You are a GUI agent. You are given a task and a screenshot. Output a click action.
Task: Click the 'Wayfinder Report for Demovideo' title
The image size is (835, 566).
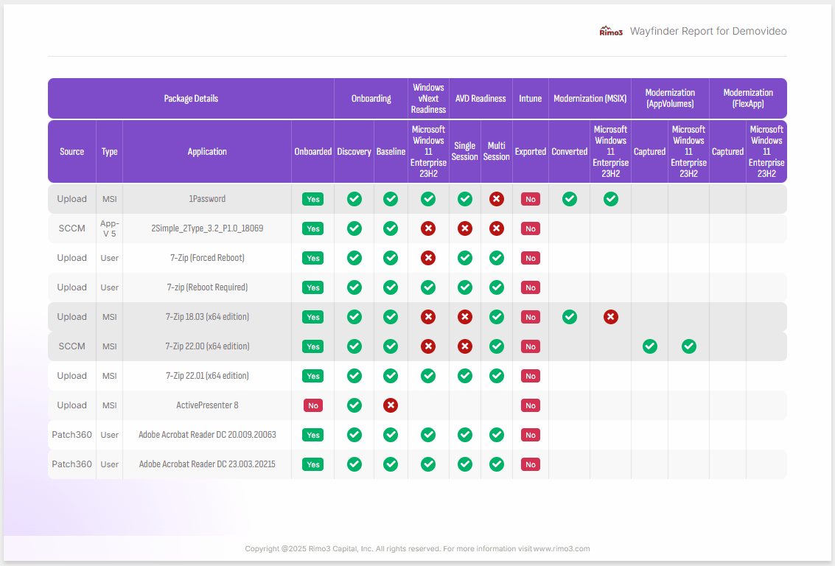coord(708,31)
